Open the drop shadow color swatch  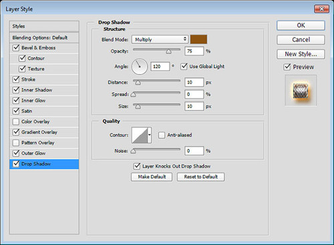pos(198,39)
